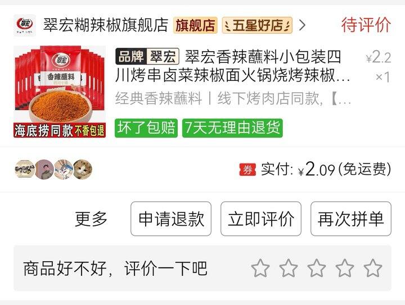Click the 立即评价 review now button

(x=261, y=218)
